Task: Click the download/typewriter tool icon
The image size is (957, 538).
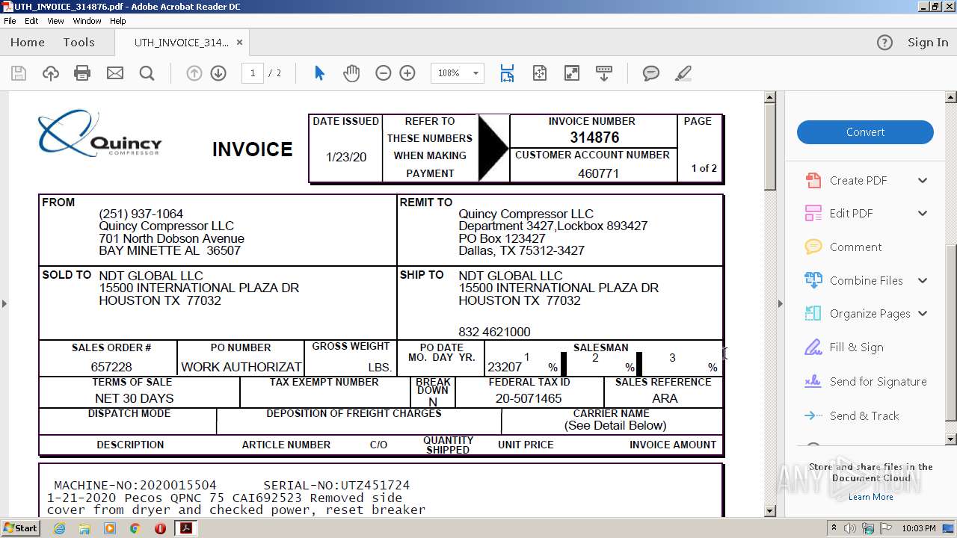Action: pos(604,73)
